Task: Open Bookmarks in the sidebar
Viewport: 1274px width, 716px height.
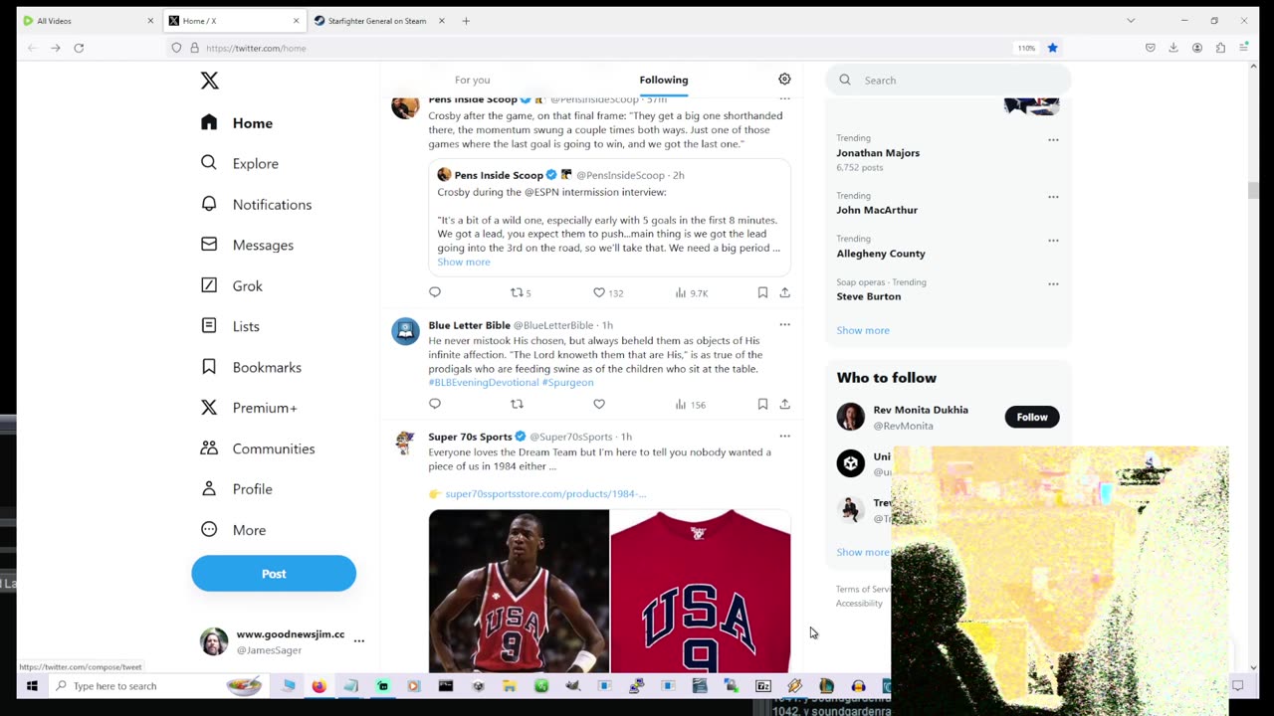Action: [x=251, y=367]
